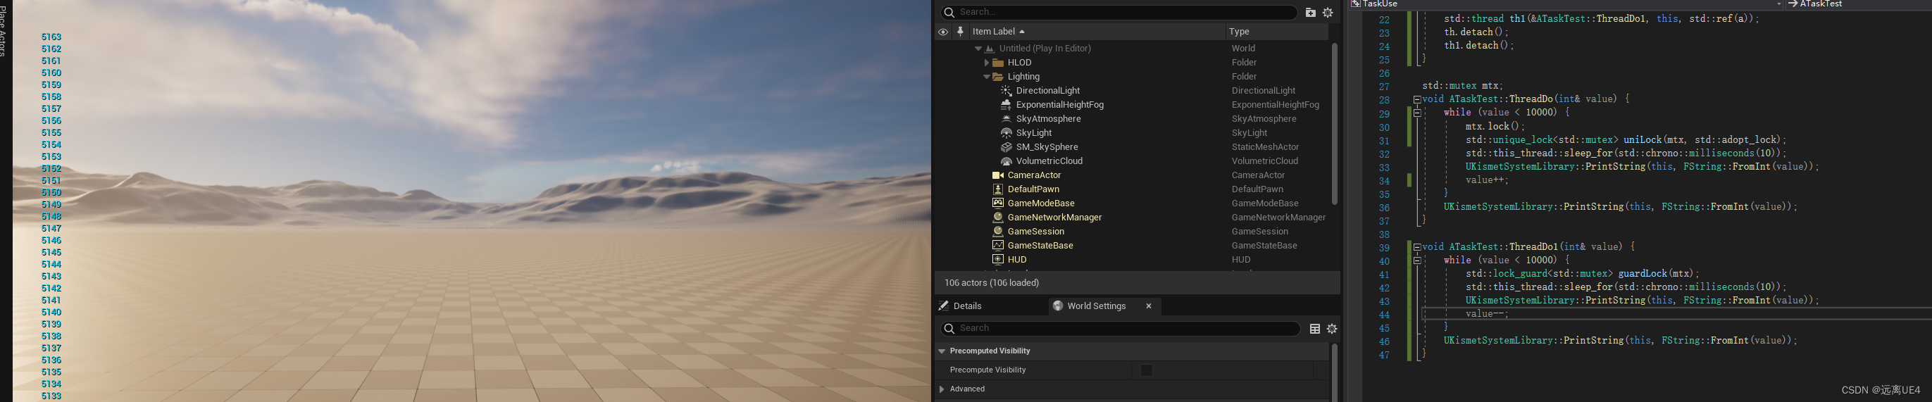Click the DirectionalLight actor icon
This screenshot has height=402, width=1932.
pyautogui.click(x=1006, y=91)
